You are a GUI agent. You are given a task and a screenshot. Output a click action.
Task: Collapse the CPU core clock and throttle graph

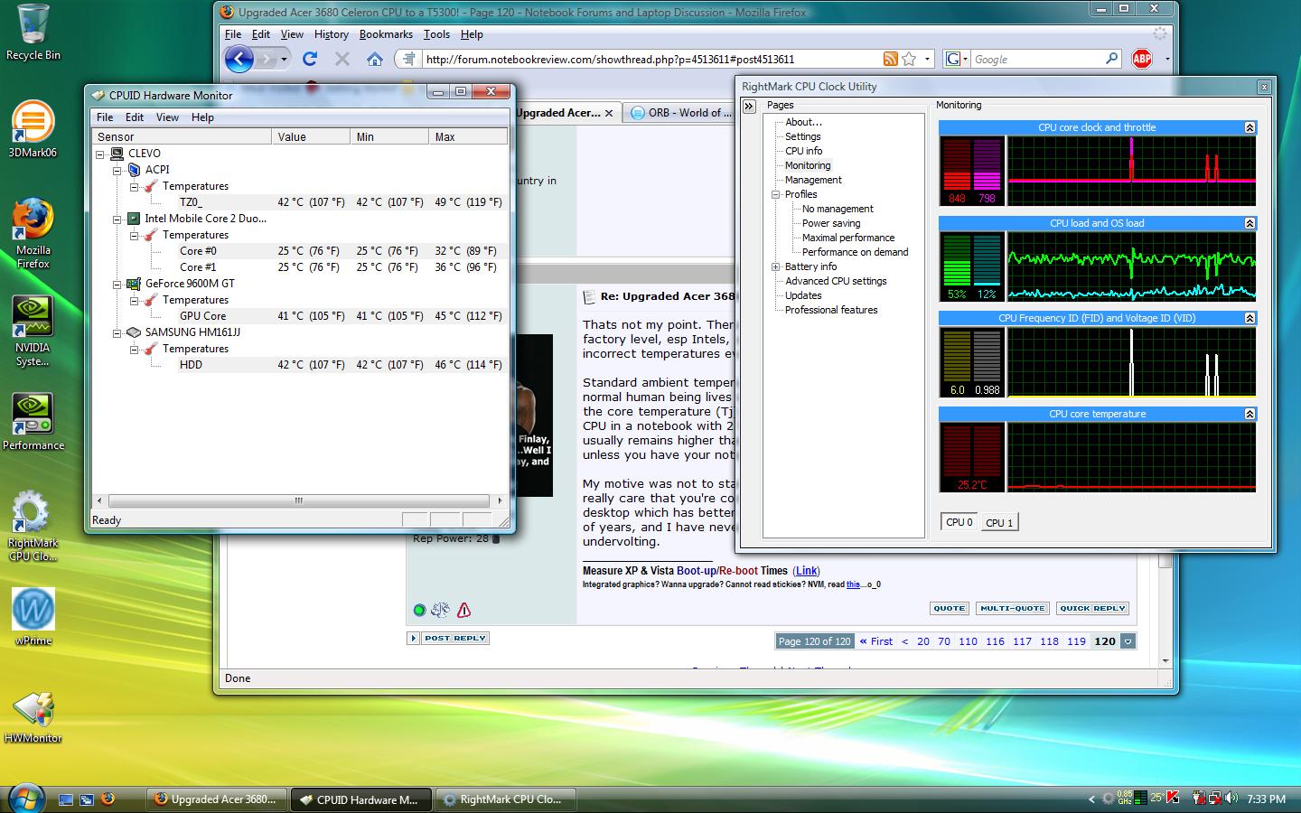[x=1250, y=127]
